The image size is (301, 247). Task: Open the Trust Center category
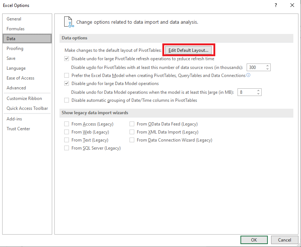pyautogui.click(x=27, y=128)
